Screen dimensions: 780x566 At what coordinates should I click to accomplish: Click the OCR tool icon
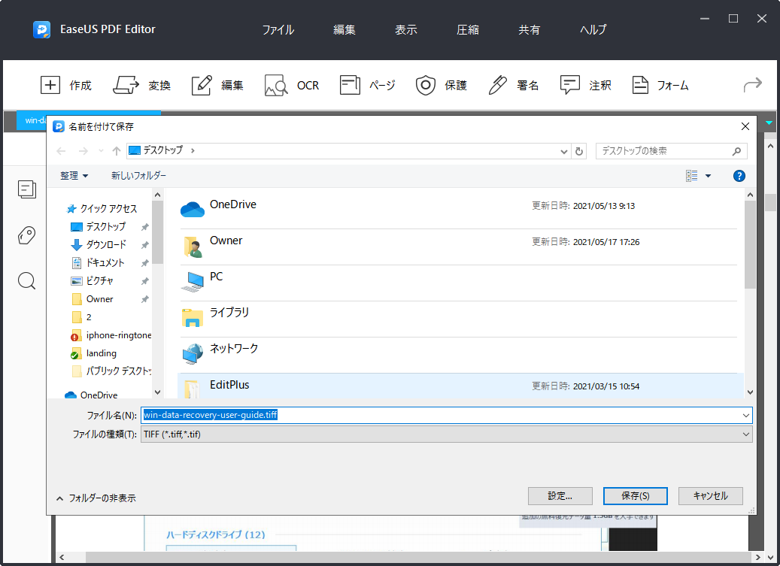tap(276, 85)
